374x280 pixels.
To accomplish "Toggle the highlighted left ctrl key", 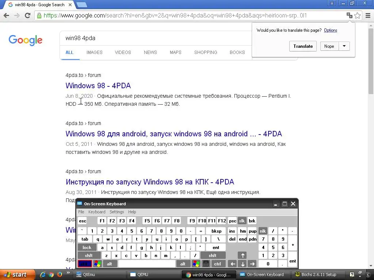I will [85, 264].
